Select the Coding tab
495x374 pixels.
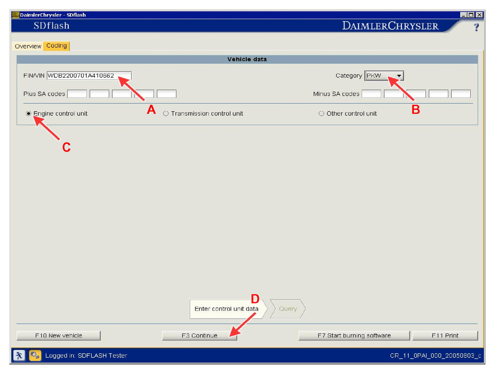[57, 46]
